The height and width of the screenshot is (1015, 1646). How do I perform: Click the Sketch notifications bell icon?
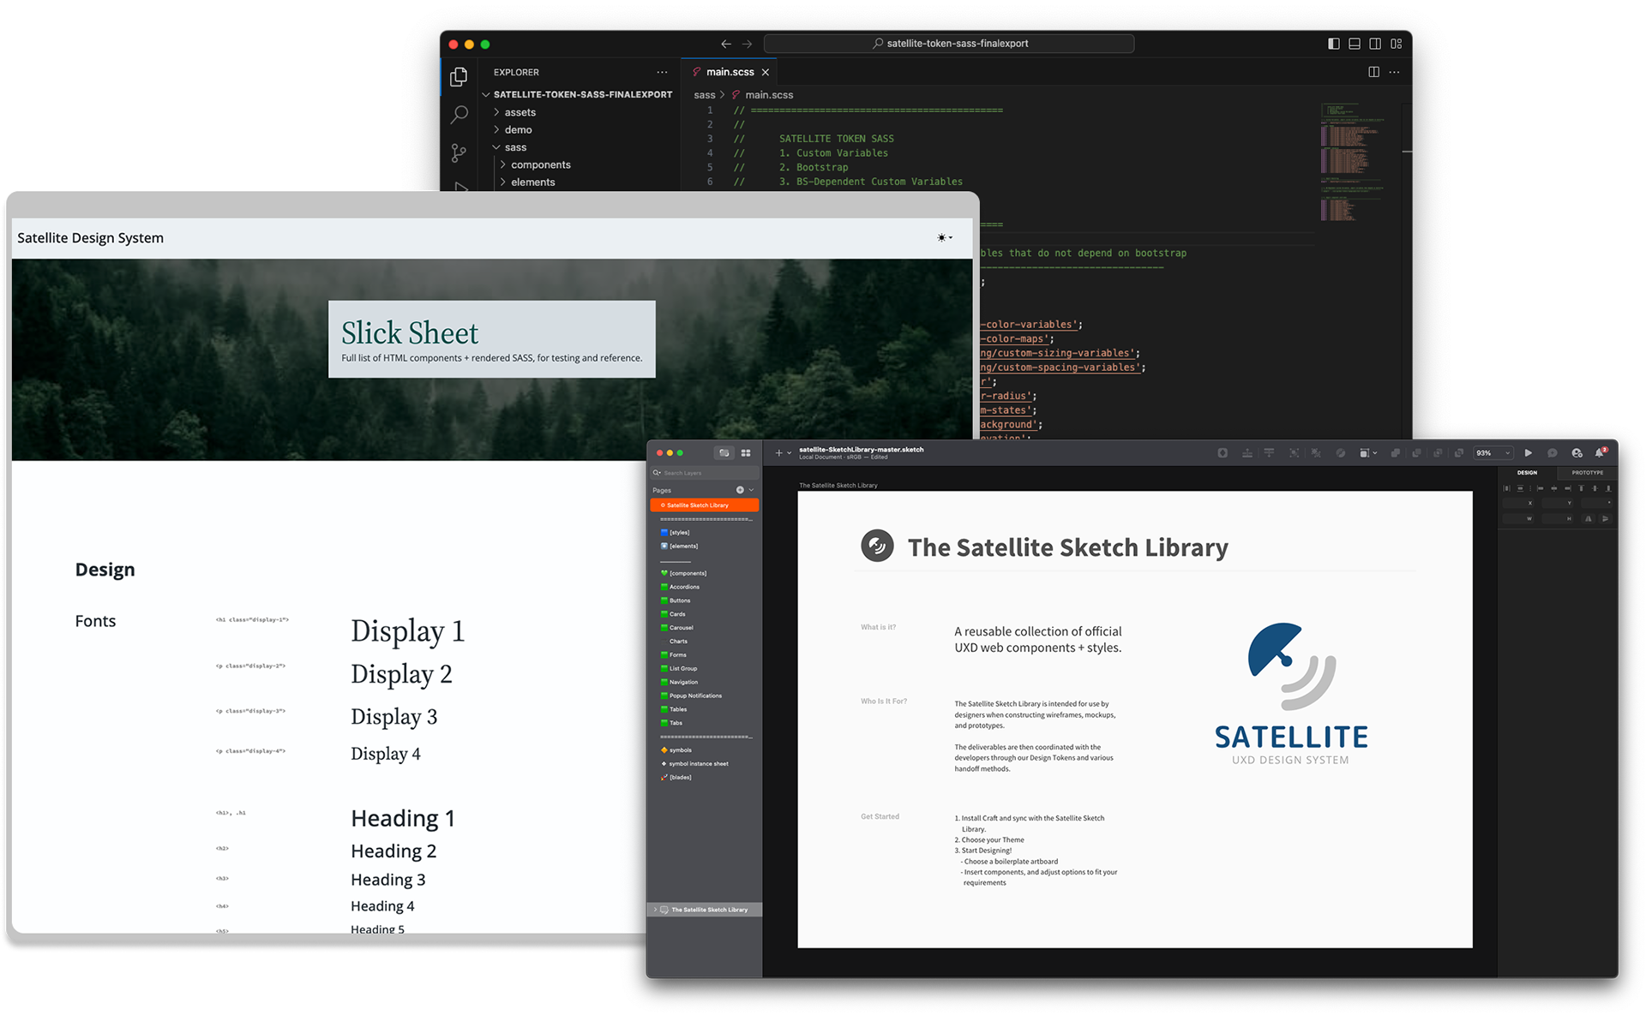click(x=1600, y=453)
